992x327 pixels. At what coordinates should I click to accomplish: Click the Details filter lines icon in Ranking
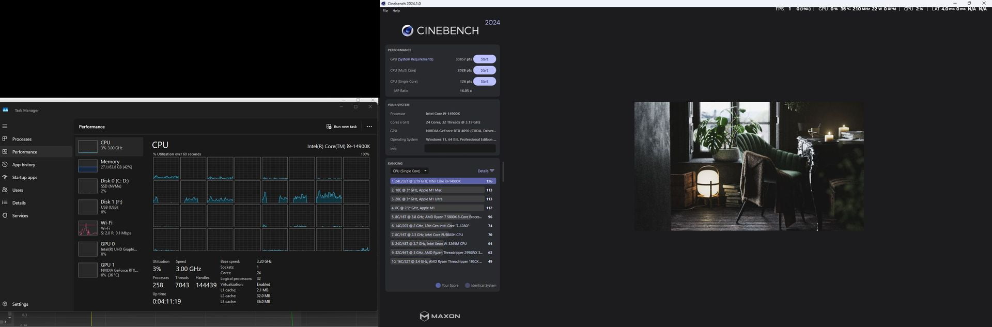coord(492,171)
